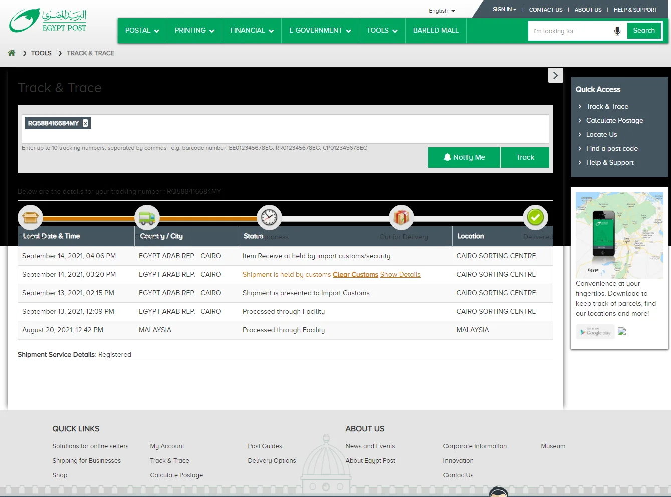Go to Bareed Mall
This screenshot has width=671, height=497.
click(x=436, y=31)
